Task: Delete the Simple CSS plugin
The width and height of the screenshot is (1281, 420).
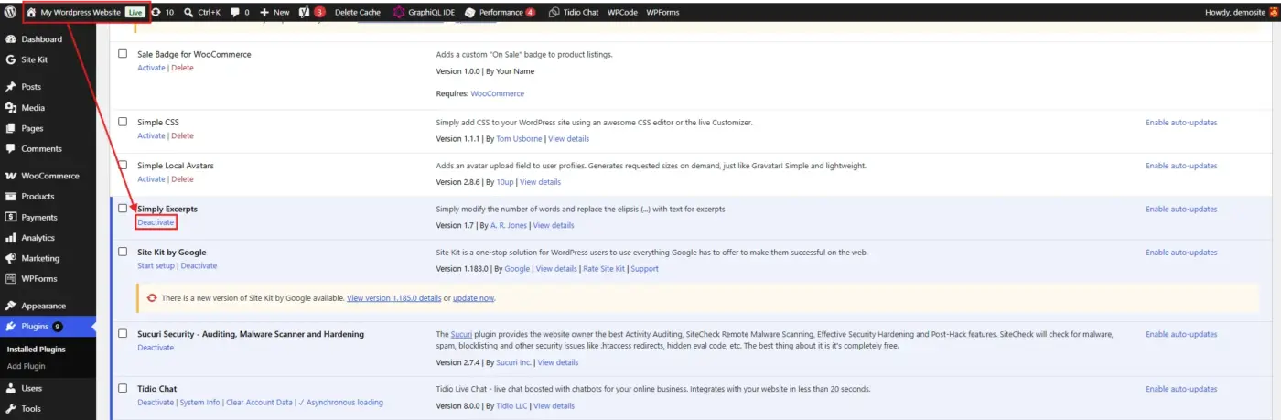Action: click(182, 135)
